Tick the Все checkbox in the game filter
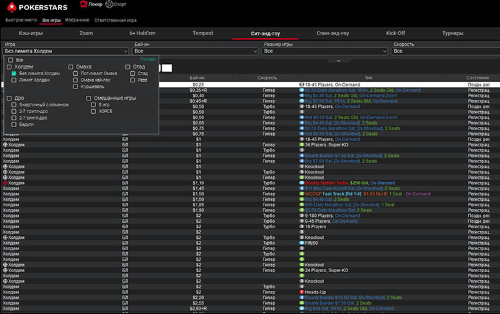Image resolution: width=500 pixels, height=314 pixels. [11, 60]
